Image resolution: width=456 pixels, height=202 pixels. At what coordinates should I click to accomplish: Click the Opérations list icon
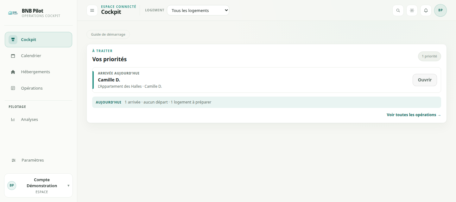[x=13, y=88]
